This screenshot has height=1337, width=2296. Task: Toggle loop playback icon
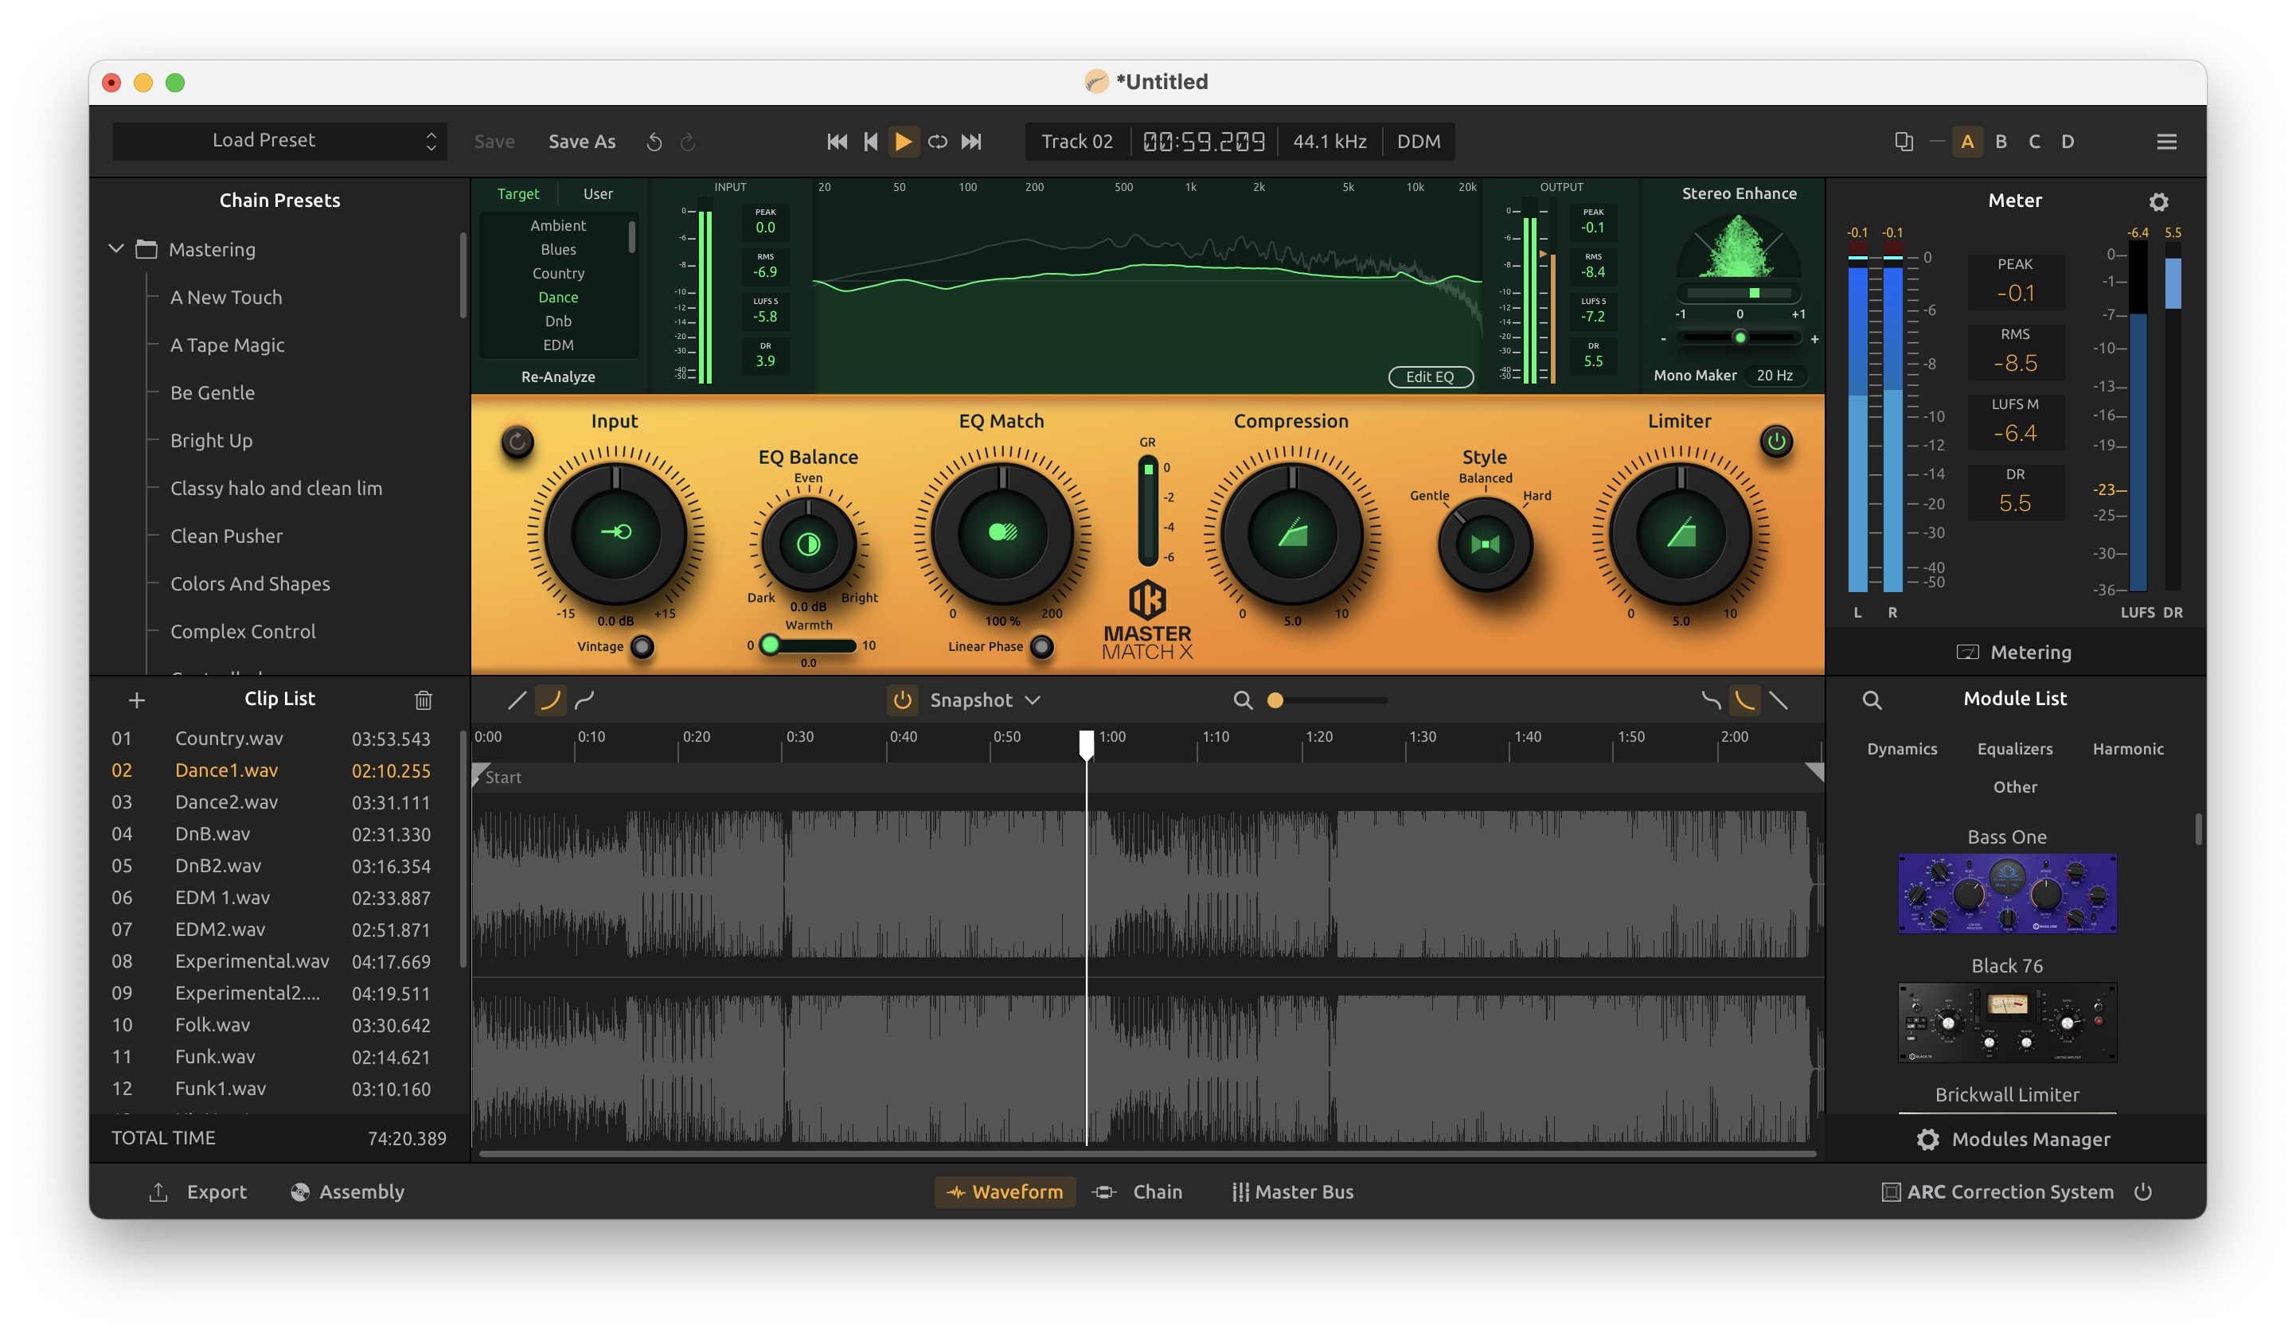[938, 141]
